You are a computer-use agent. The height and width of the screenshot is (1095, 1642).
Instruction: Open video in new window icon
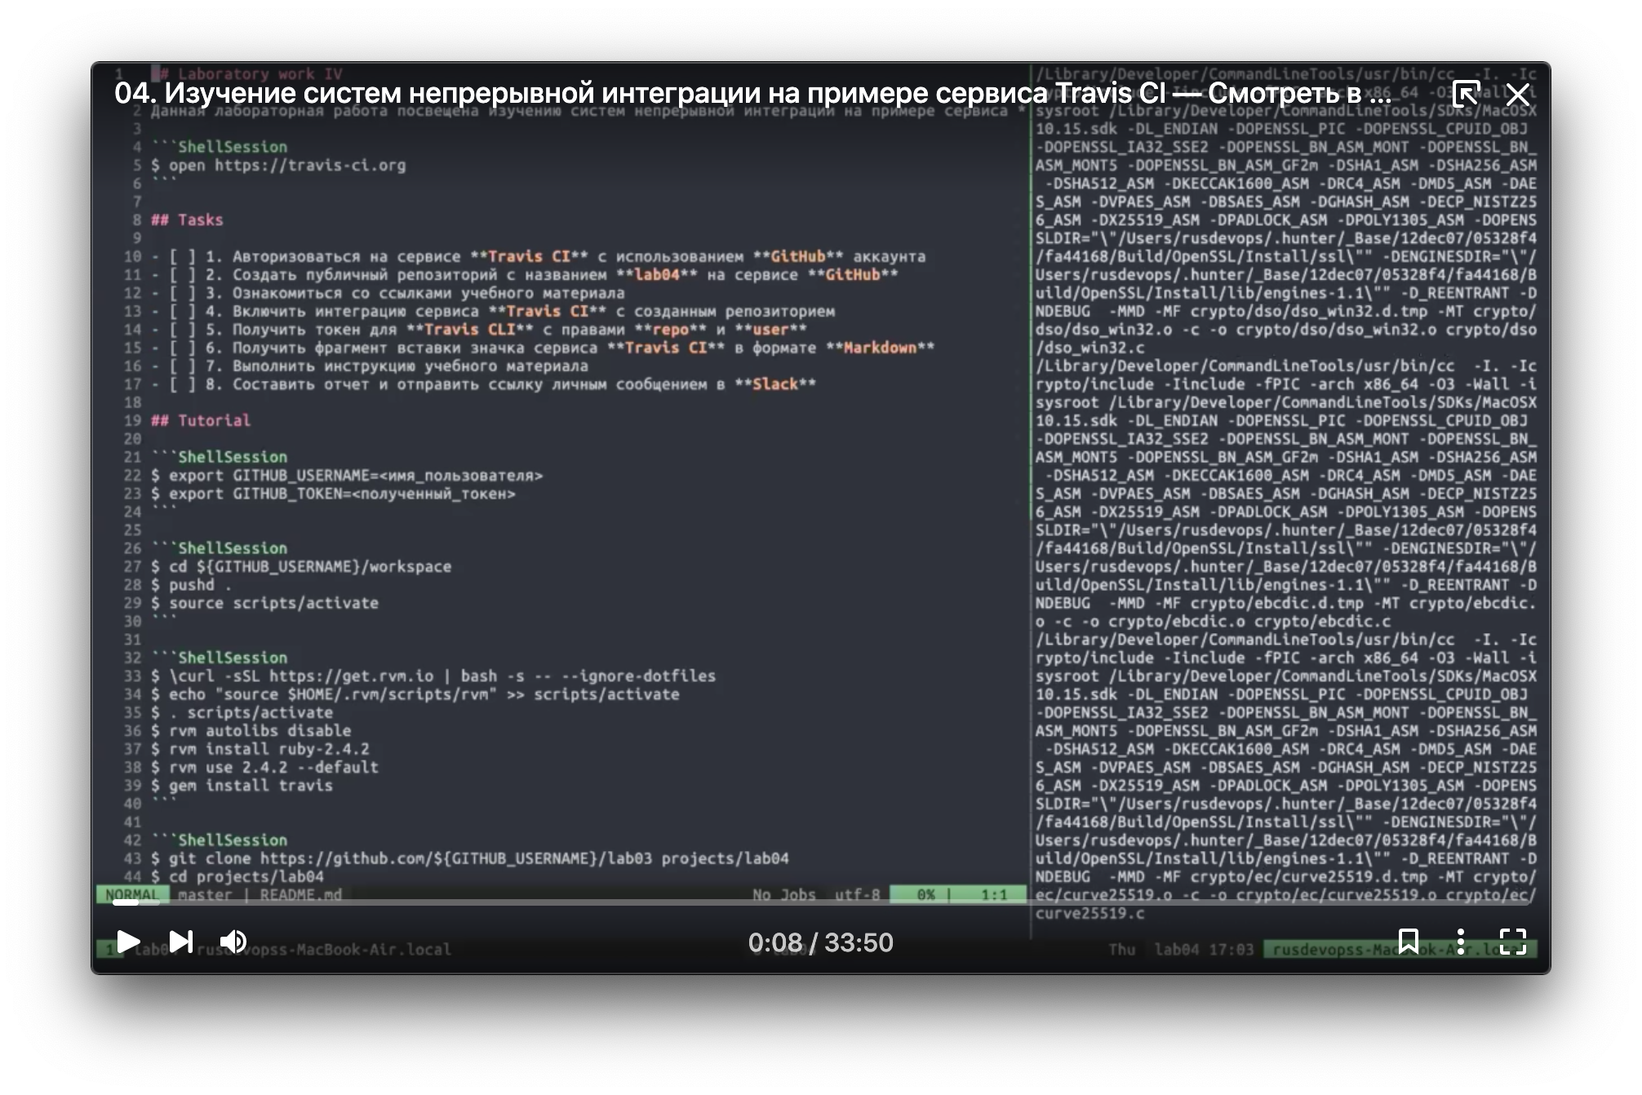coord(1466,94)
